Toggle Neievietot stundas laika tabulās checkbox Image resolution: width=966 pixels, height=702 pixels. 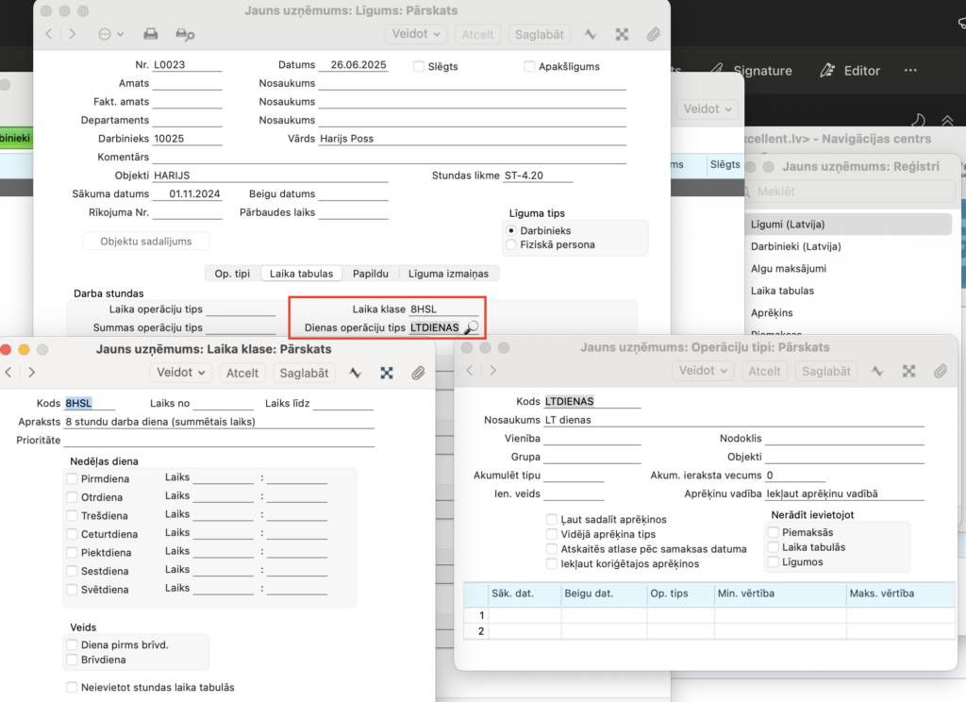click(x=72, y=687)
